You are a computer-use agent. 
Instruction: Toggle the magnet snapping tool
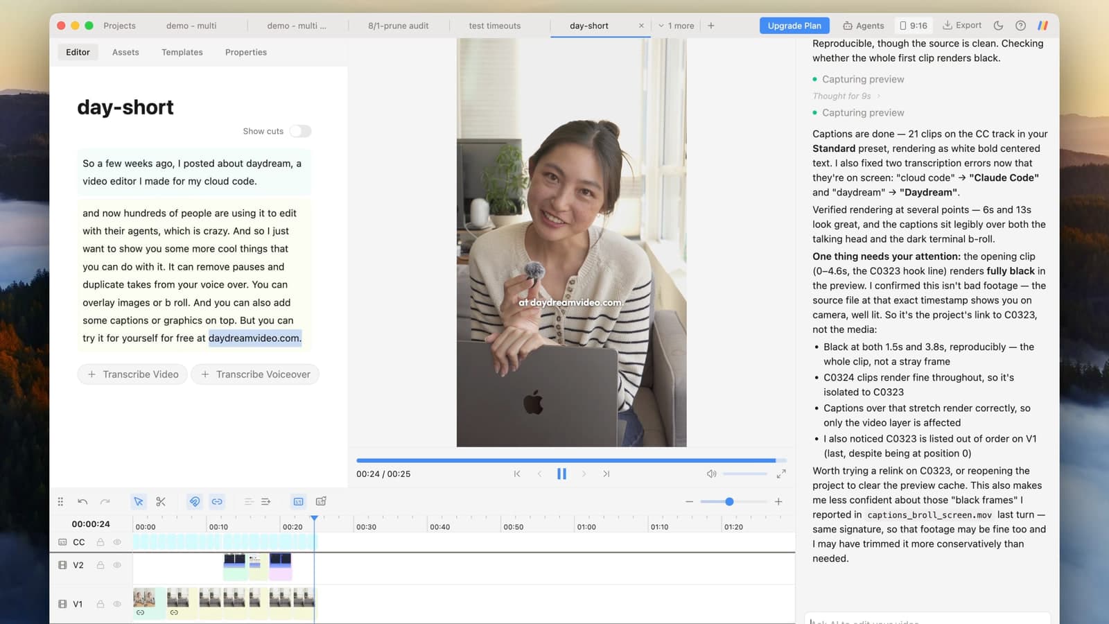point(195,501)
